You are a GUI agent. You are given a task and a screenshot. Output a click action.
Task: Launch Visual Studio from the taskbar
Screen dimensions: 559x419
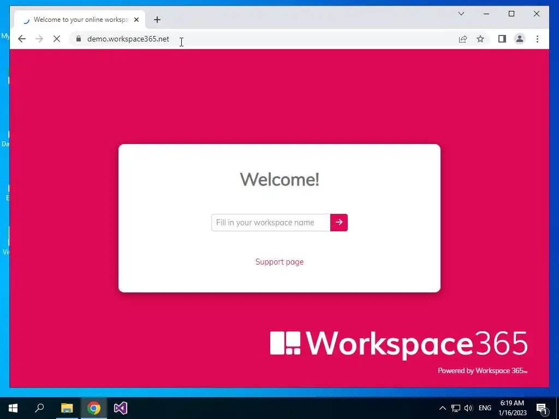point(121,408)
